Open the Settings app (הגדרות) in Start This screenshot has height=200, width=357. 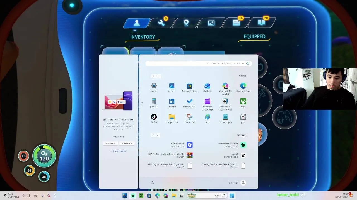coord(154,88)
